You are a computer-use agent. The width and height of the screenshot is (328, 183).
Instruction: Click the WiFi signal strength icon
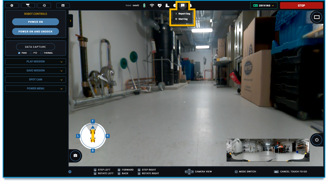(152, 5)
